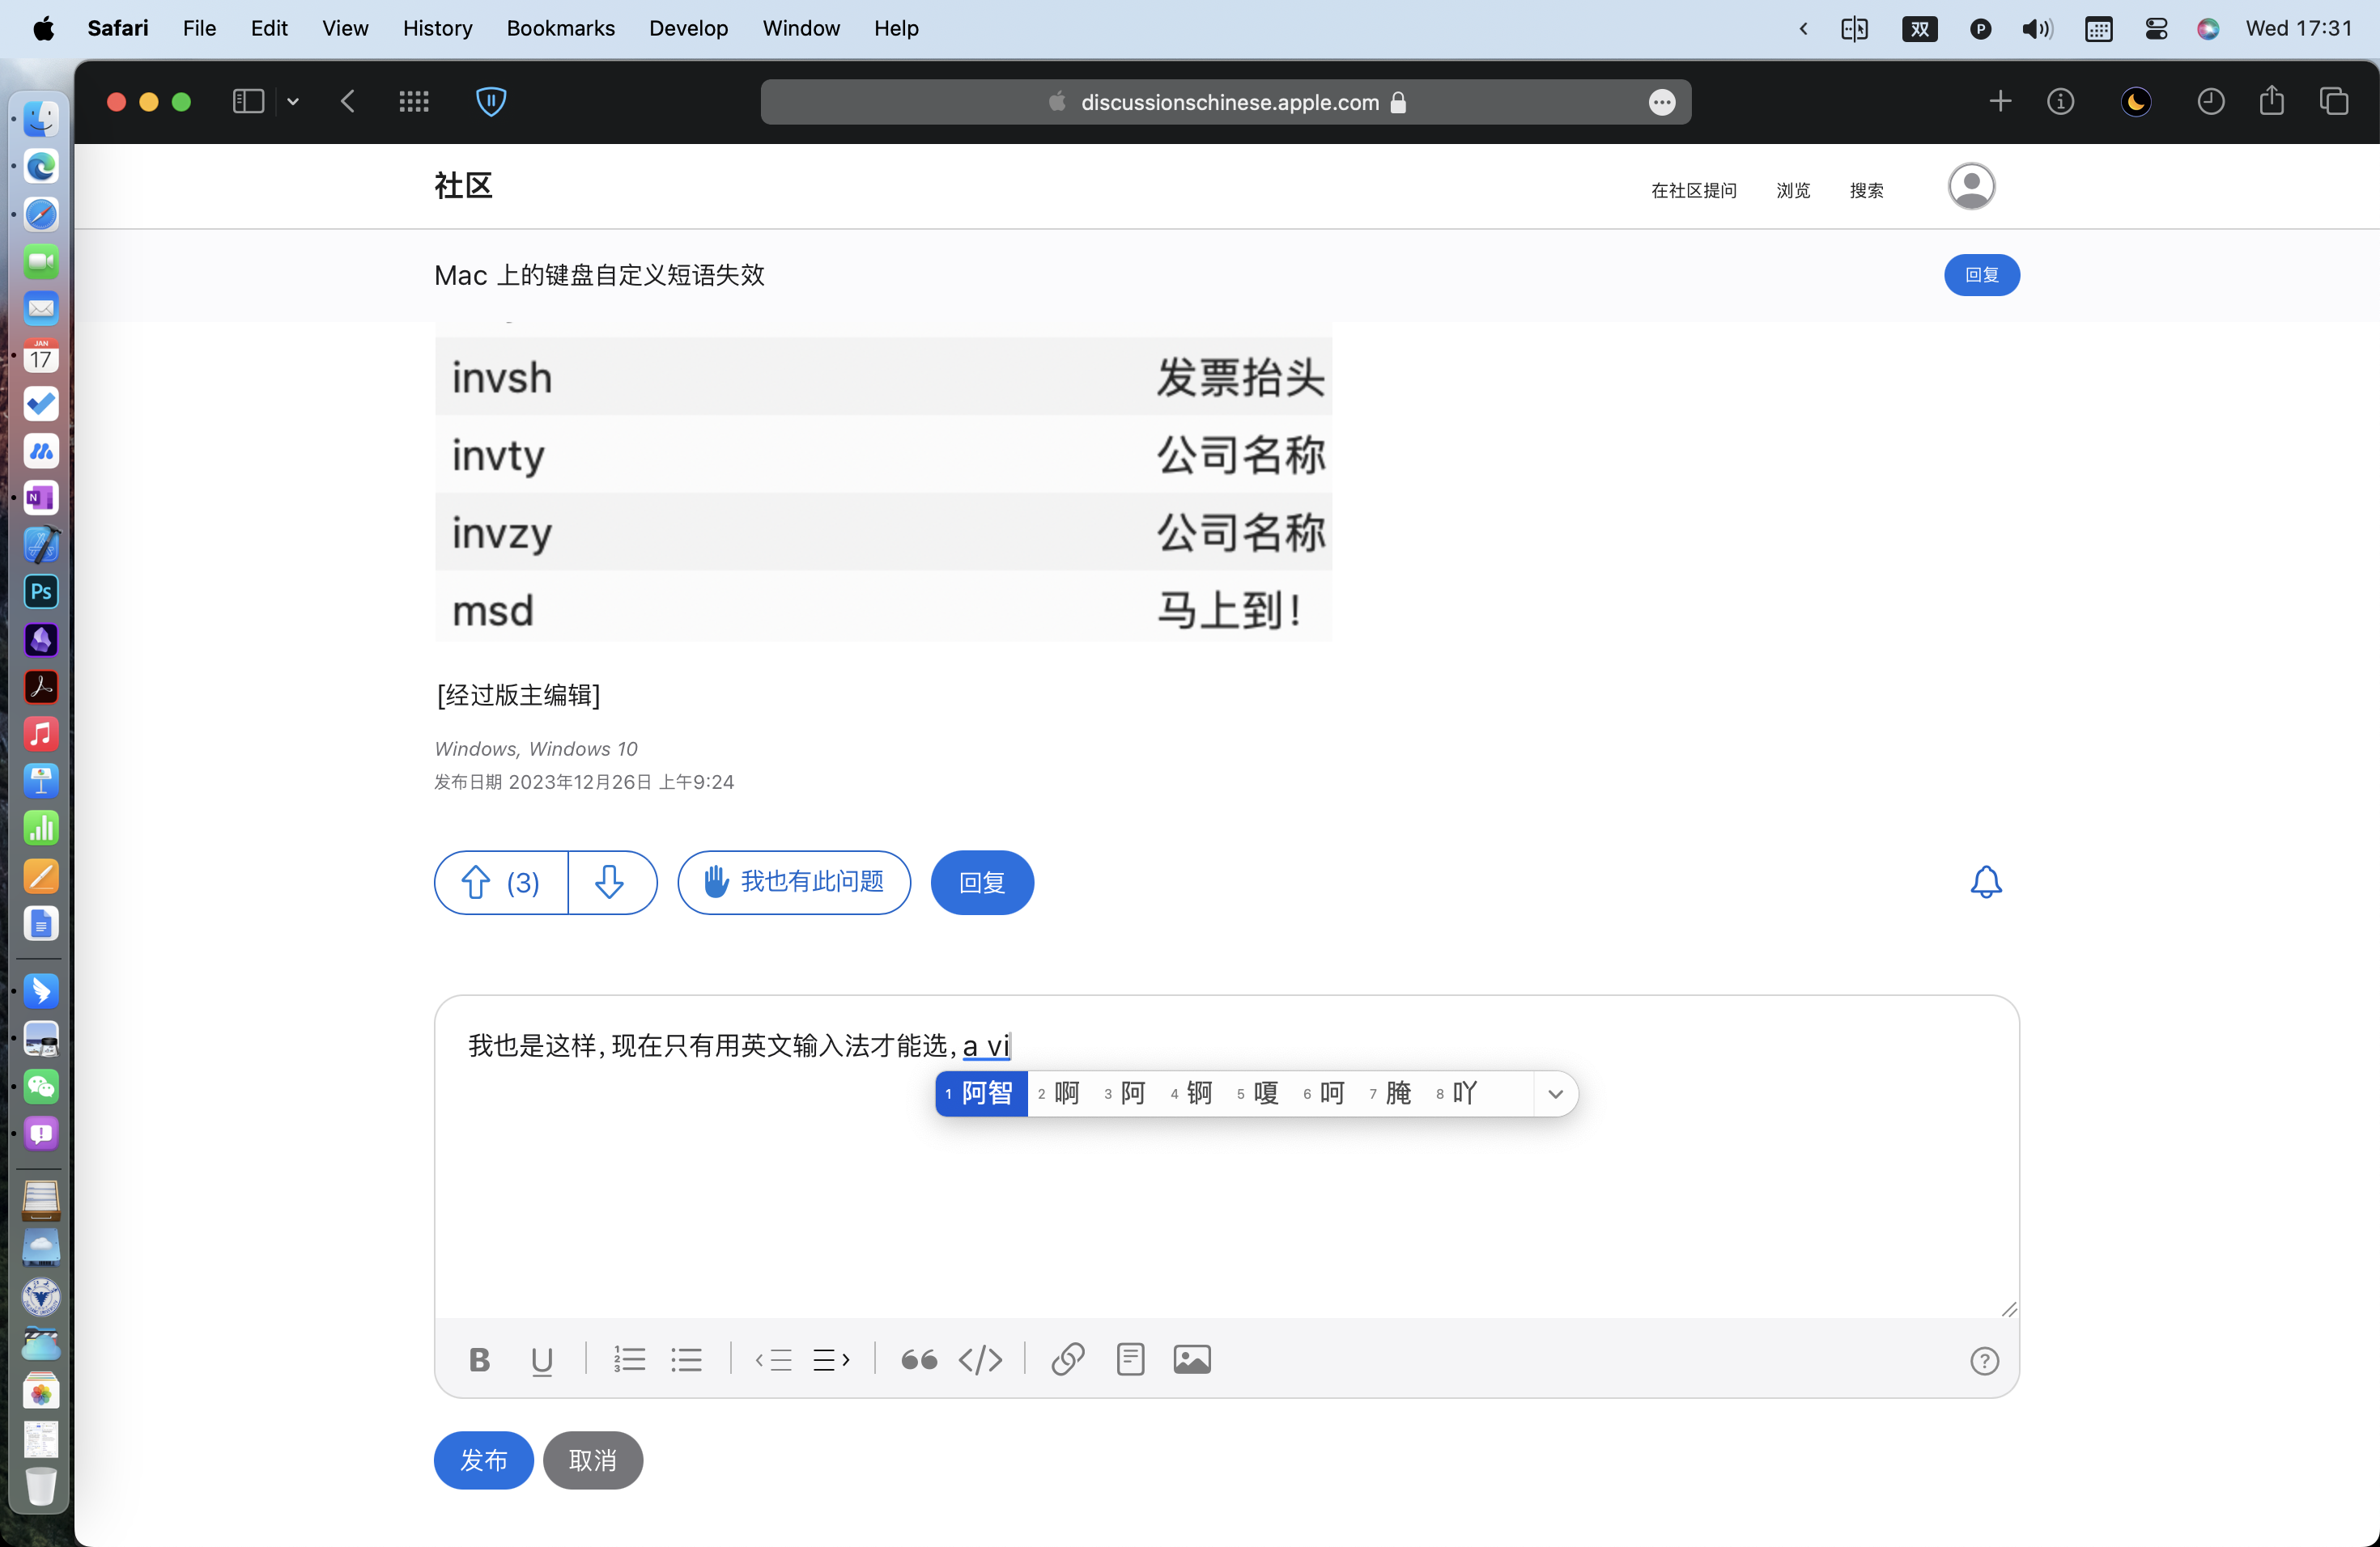Viewport: 2380px width, 1547px height.
Task: Click the 我也有此问题 button
Action: [794, 883]
